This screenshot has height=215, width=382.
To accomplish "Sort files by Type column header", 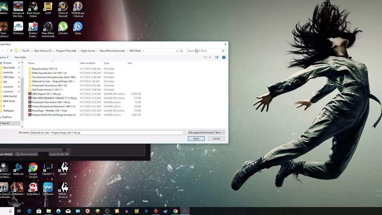I will [115, 63].
